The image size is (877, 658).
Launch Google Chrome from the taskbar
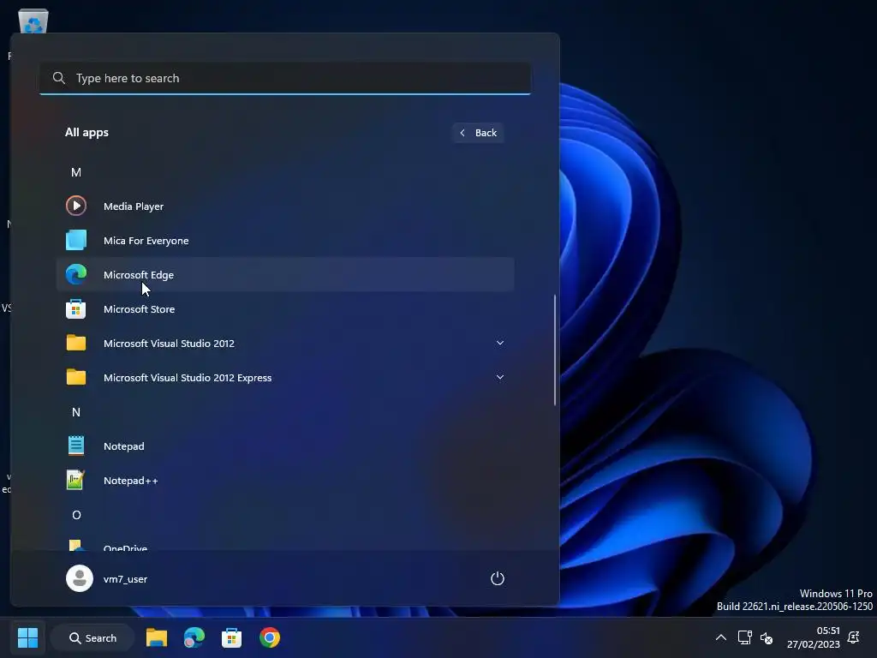270,637
